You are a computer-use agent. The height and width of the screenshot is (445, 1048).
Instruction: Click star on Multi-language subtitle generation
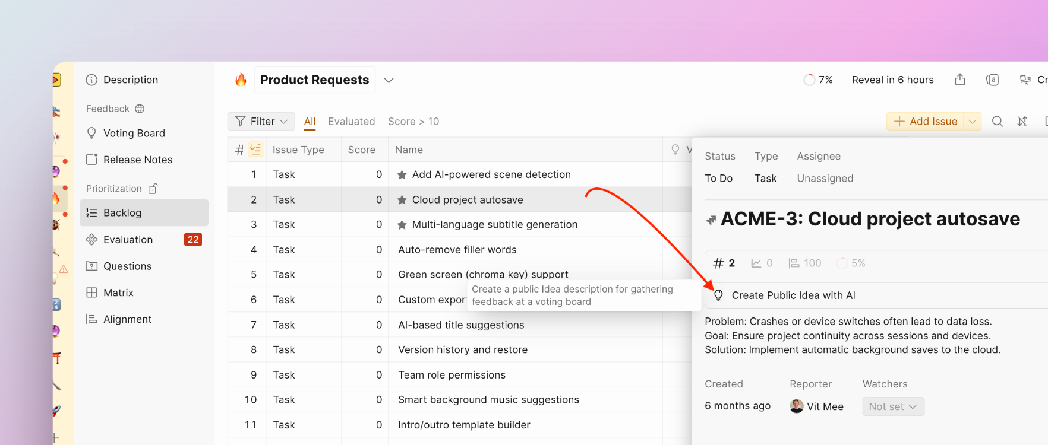402,225
